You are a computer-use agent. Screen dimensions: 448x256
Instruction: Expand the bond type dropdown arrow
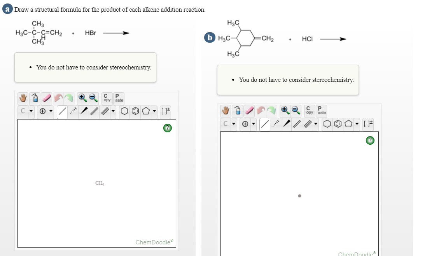(x=114, y=112)
